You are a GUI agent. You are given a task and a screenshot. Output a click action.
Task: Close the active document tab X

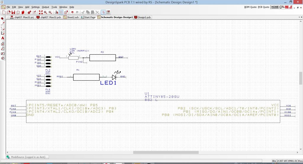coord(302,17)
